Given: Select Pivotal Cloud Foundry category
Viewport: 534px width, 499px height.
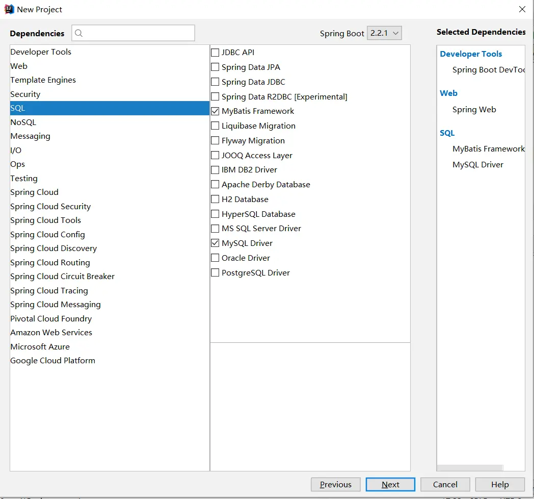Looking at the screenshot, I should 110,318.
